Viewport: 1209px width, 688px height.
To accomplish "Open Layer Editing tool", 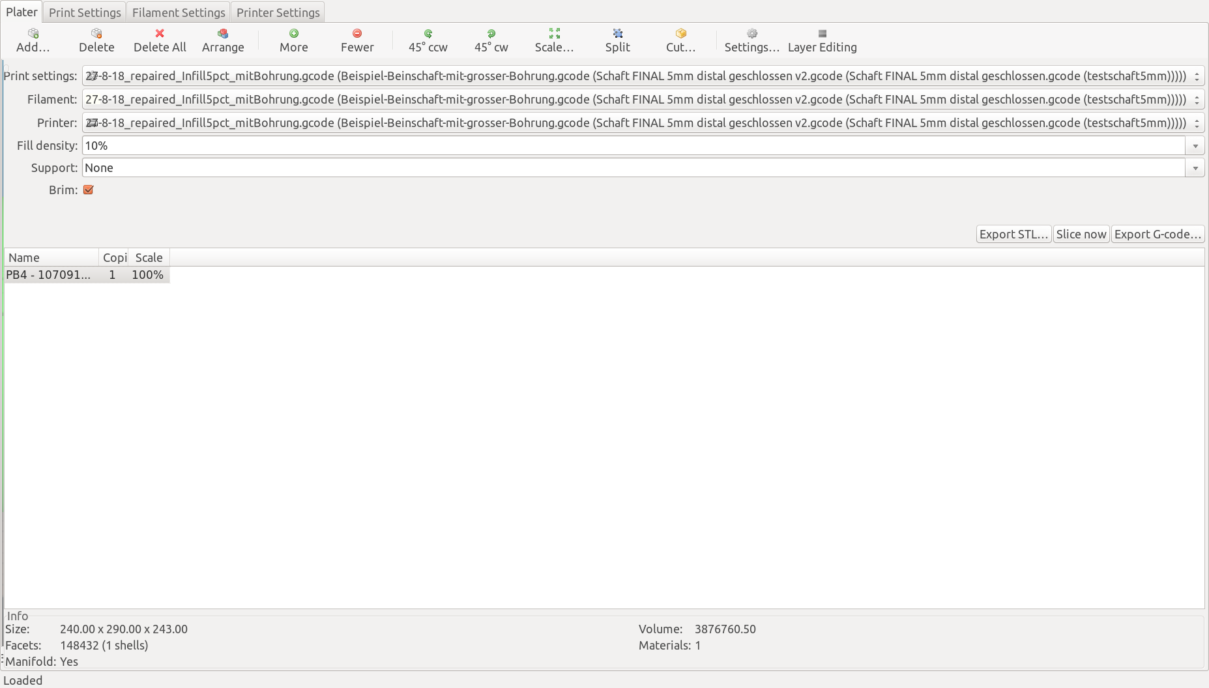I will click(823, 40).
